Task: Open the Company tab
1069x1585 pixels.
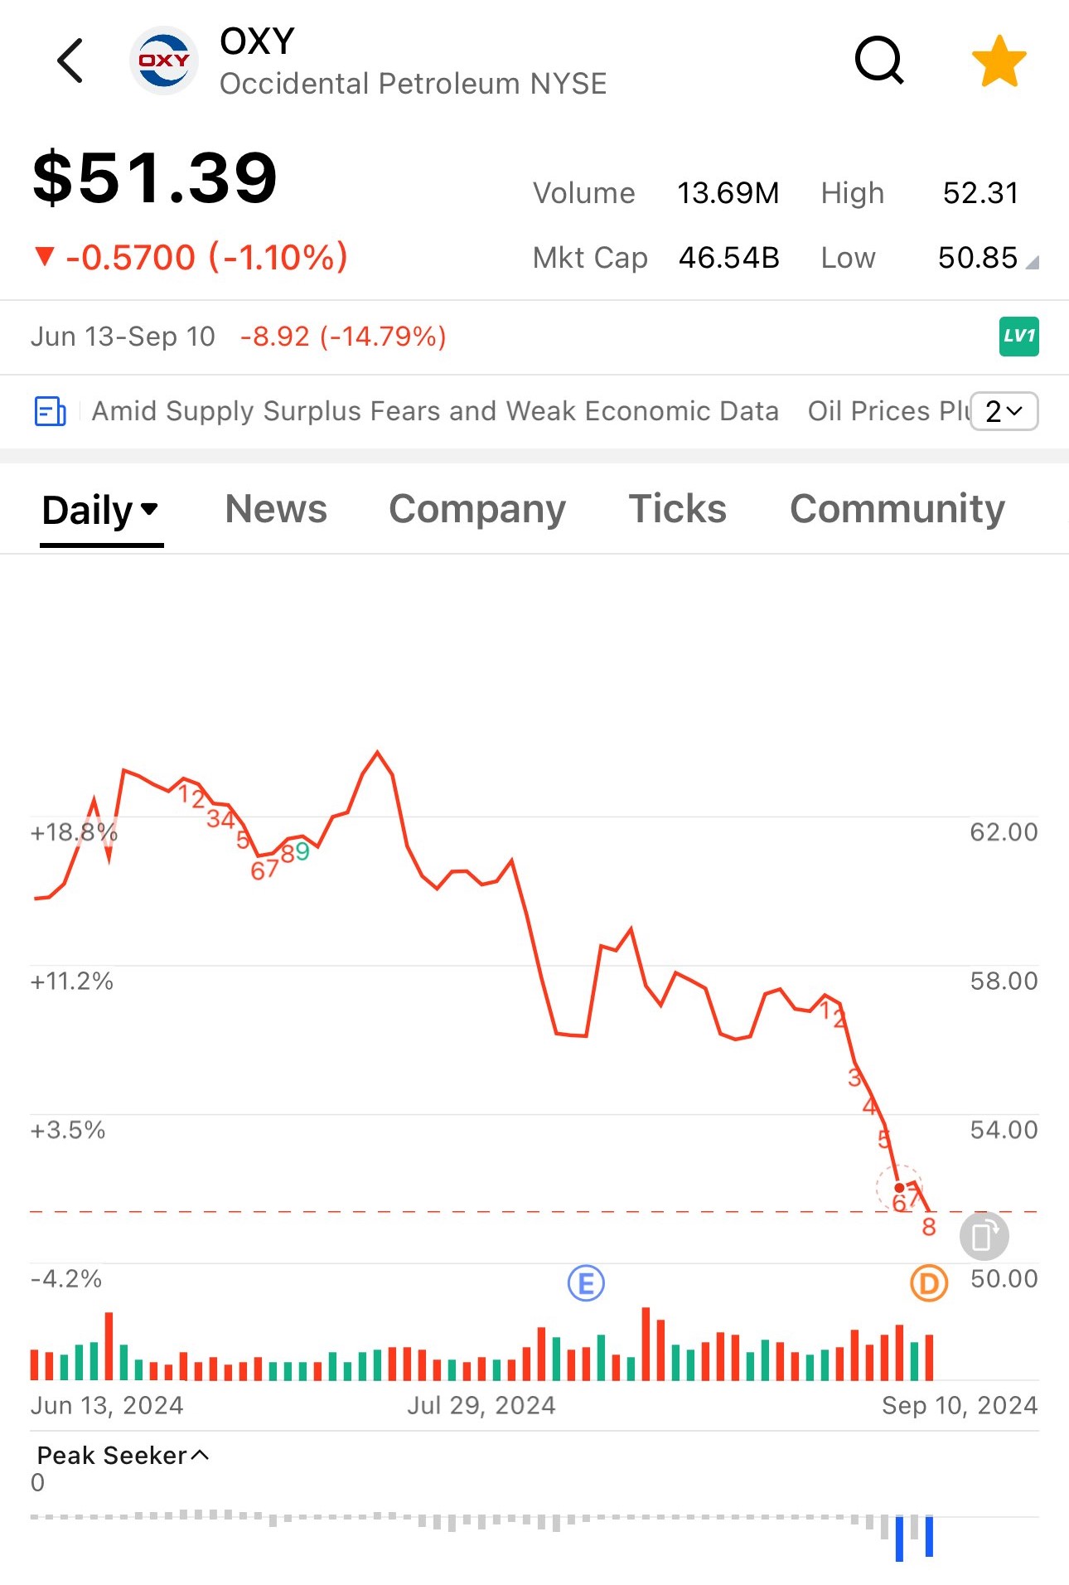Action: (477, 509)
